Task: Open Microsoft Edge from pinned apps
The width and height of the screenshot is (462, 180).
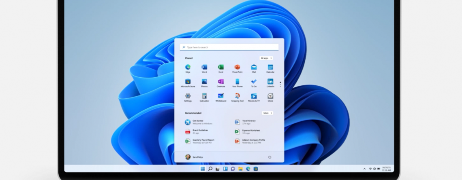Action: coord(188,67)
